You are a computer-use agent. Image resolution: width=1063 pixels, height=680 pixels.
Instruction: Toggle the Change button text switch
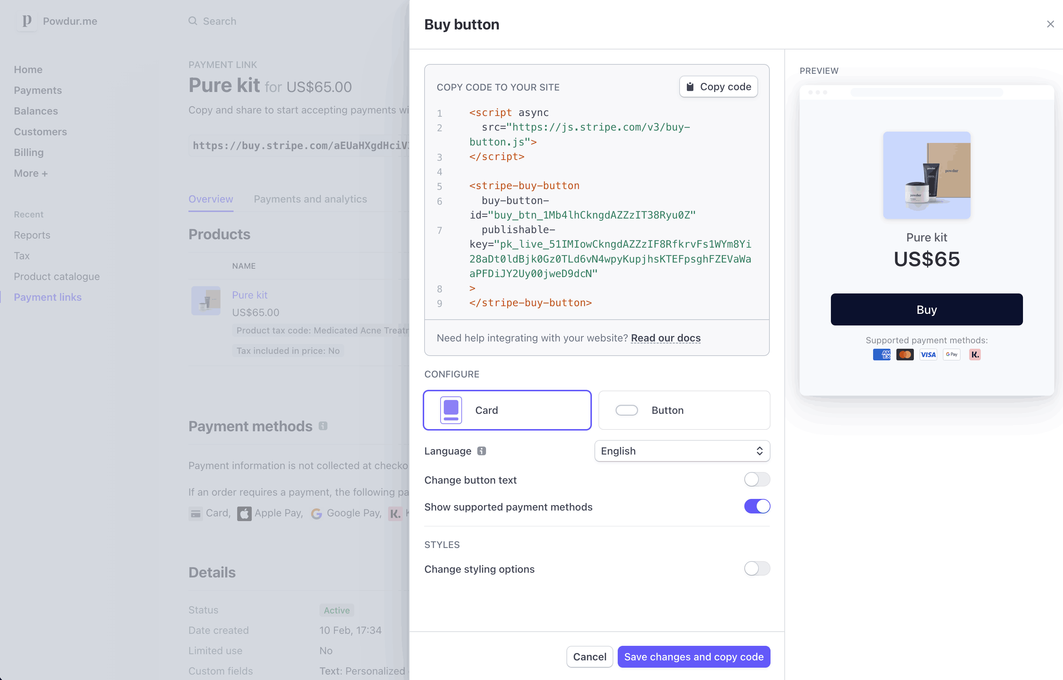757,479
